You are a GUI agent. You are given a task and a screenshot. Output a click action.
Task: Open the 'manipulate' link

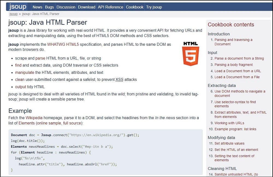point(25,72)
